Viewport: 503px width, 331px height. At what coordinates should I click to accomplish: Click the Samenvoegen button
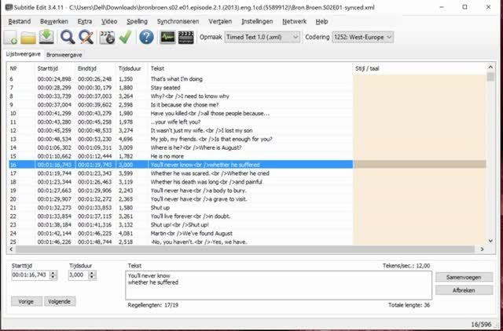click(464, 277)
